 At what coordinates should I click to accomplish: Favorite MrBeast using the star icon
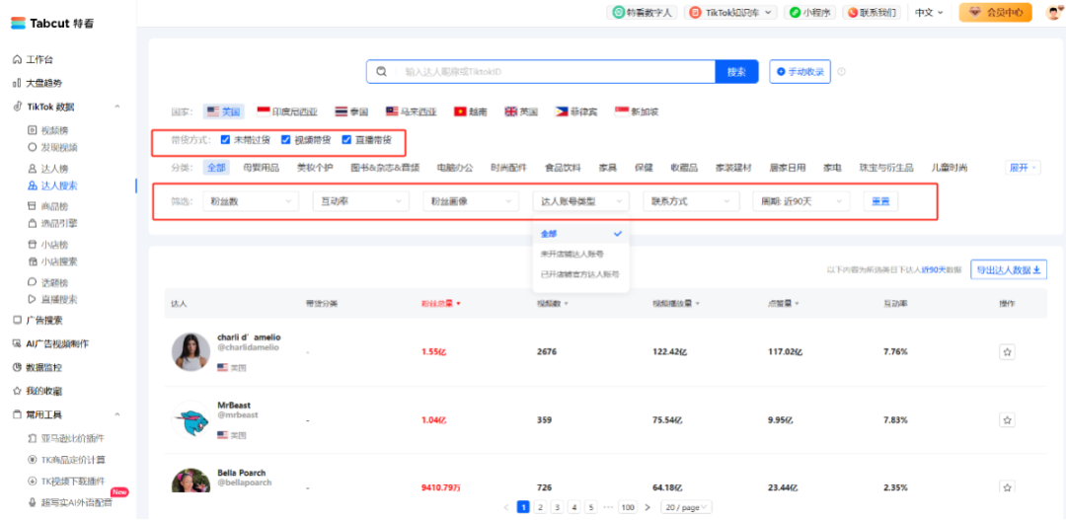(x=1007, y=419)
